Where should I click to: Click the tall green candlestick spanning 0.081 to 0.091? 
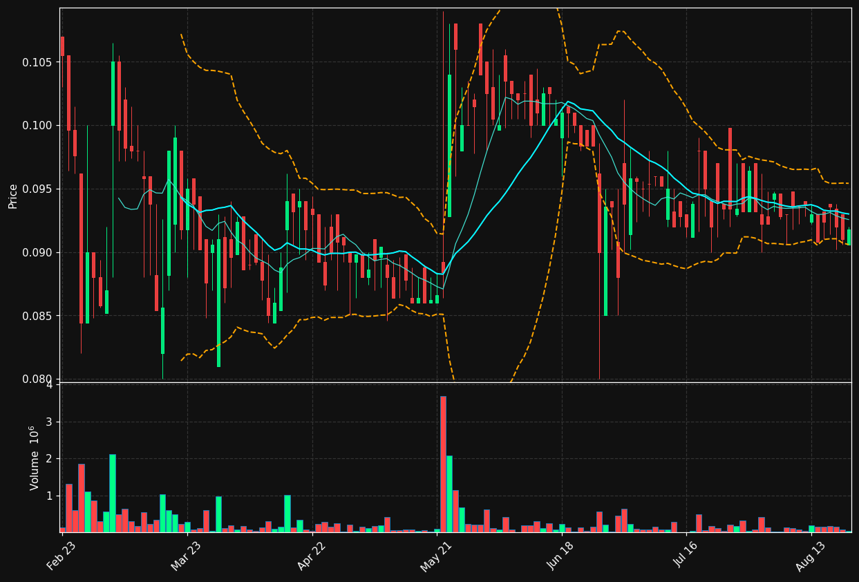[218, 303]
